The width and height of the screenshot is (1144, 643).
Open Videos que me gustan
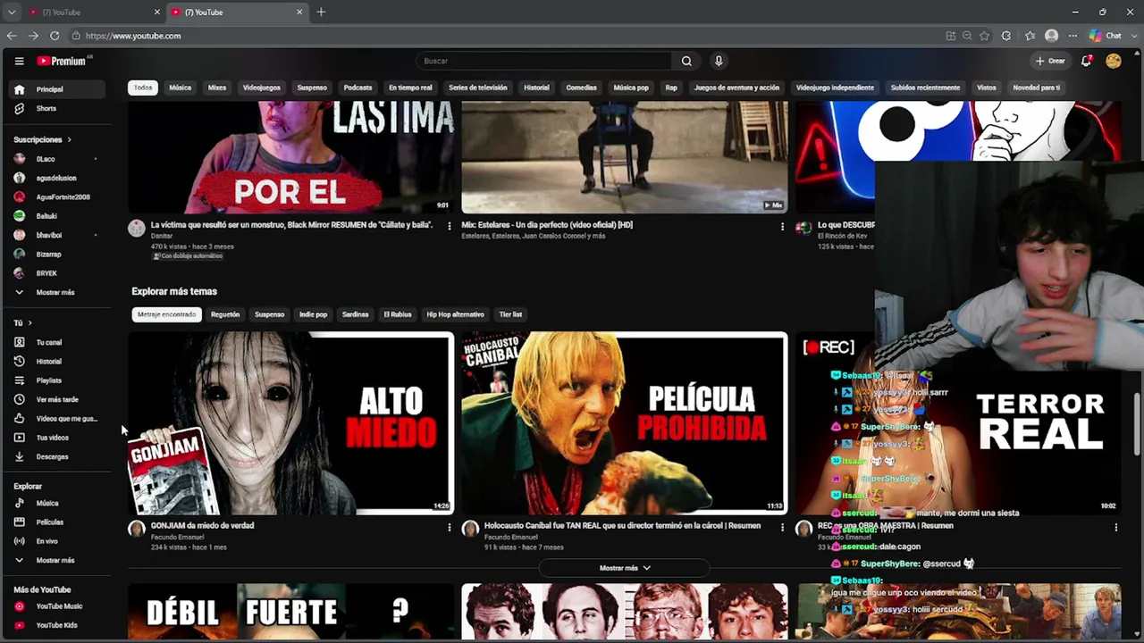(58, 419)
